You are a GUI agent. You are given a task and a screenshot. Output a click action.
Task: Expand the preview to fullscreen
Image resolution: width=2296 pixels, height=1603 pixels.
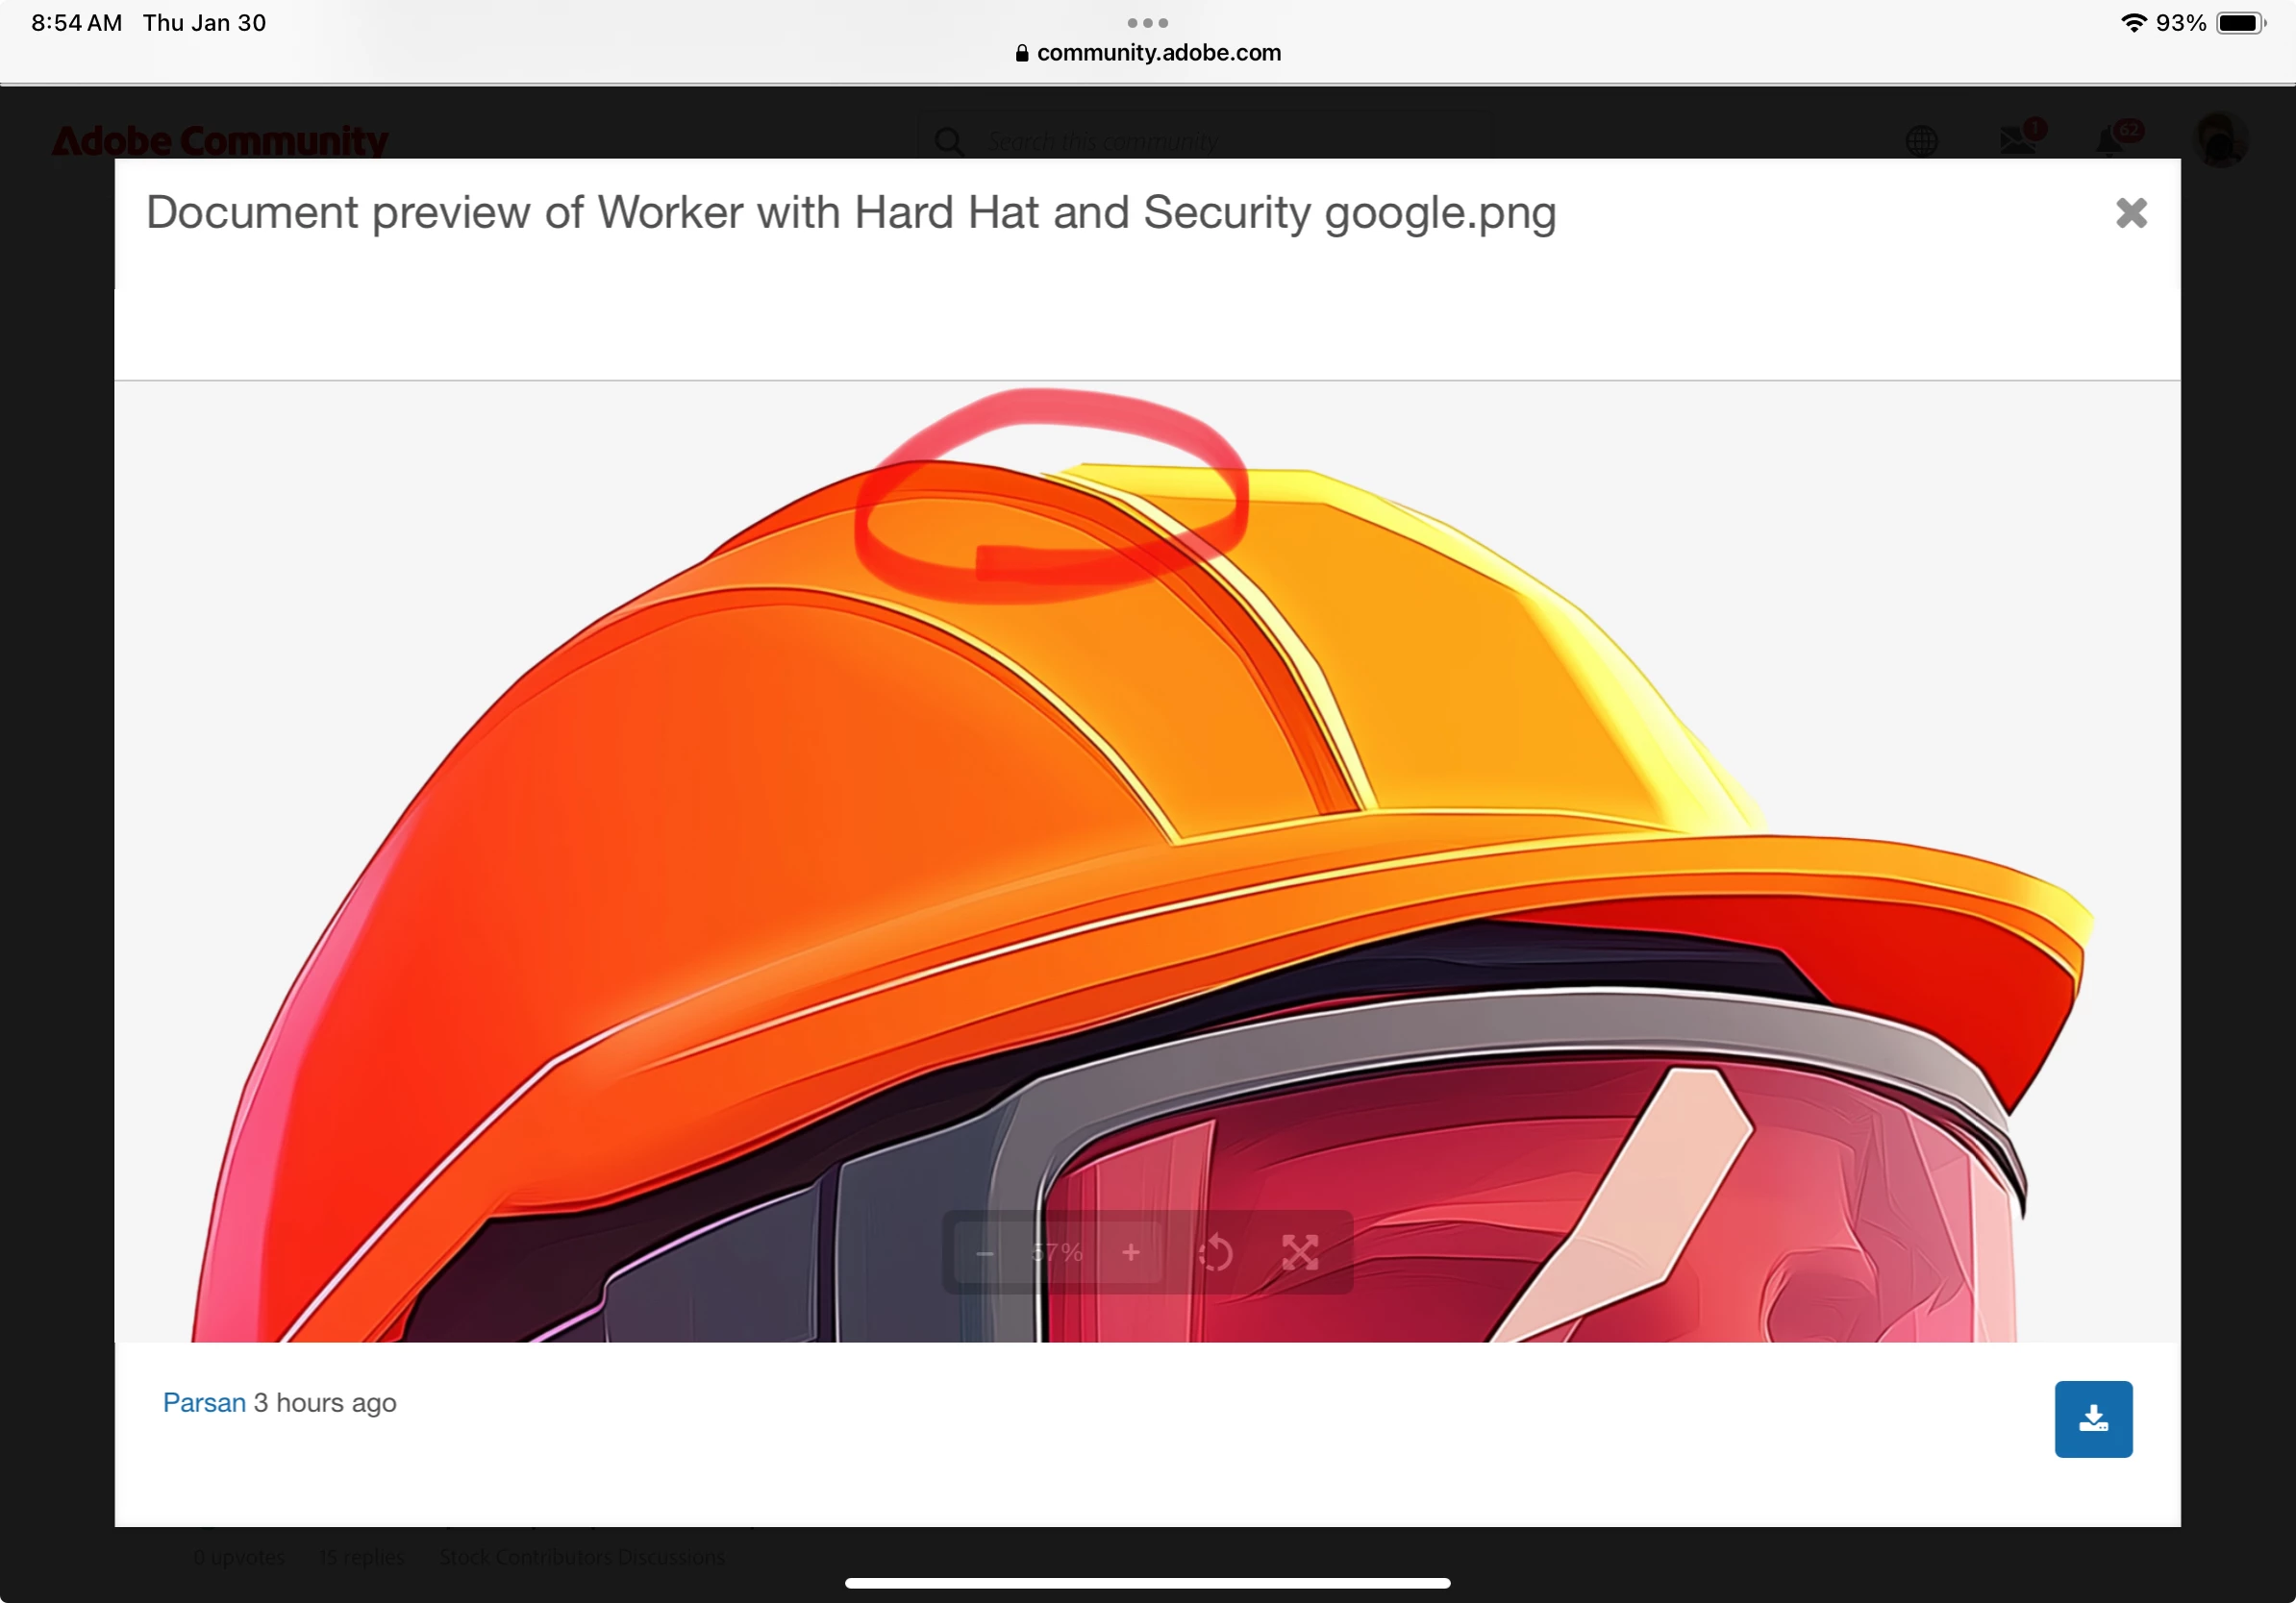(x=1300, y=1253)
